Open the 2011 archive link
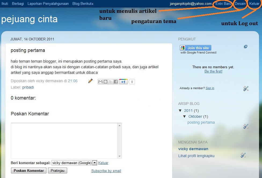 tap(188, 111)
